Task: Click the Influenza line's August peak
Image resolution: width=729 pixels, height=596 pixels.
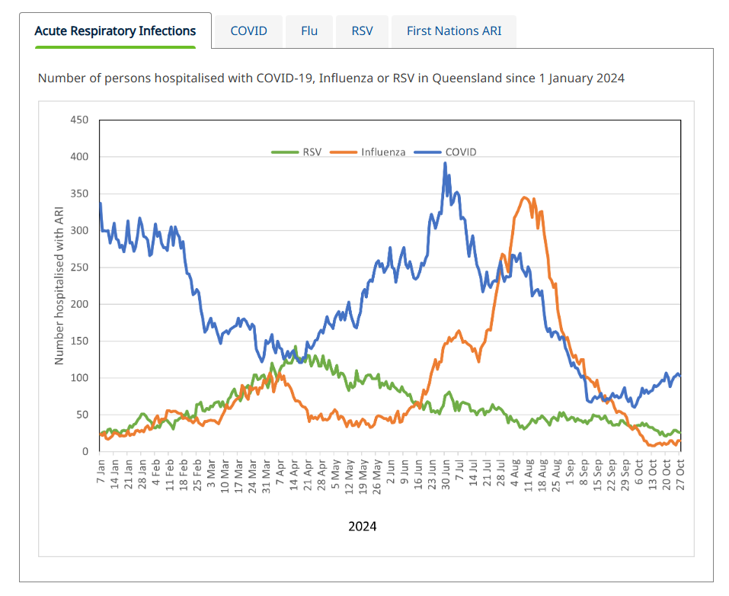Action: pyautogui.click(x=524, y=197)
